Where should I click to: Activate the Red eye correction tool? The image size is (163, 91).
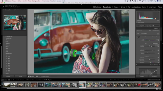tap(144, 26)
